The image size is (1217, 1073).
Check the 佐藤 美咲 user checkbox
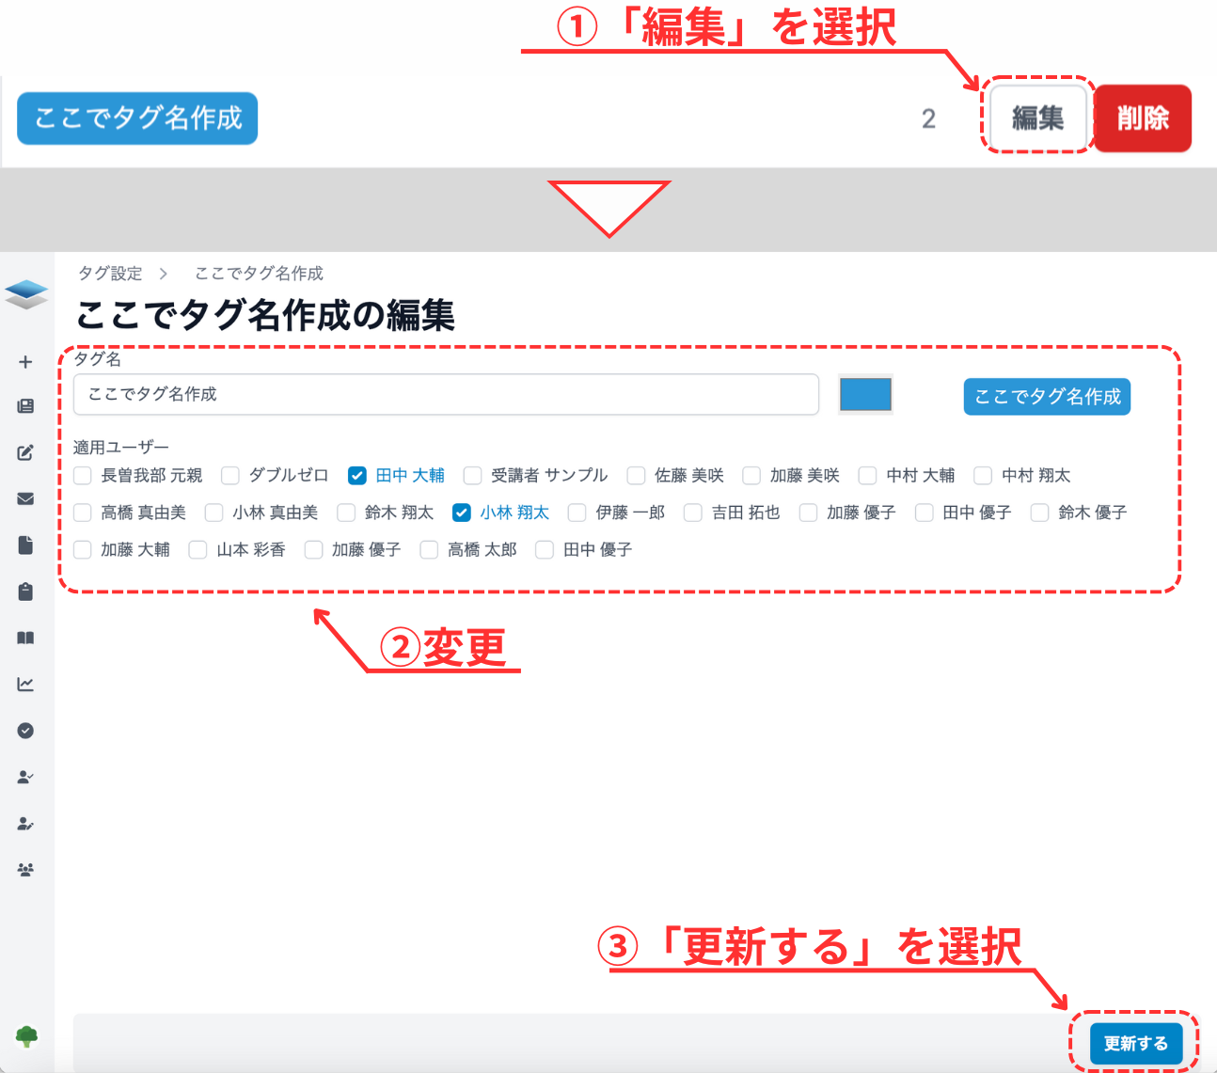click(x=636, y=475)
